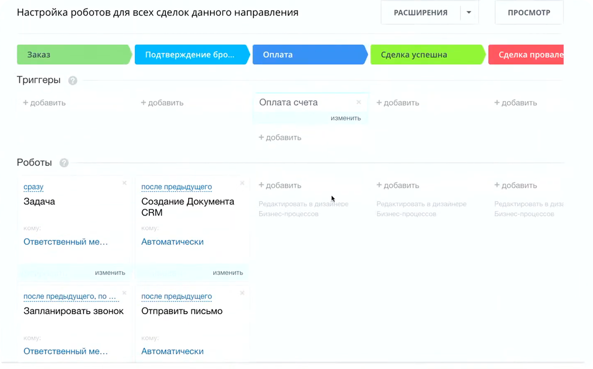Click Ответственный ме... under Задача robot
Image resolution: width=593 pixels, height=369 pixels.
tap(66, 242)
